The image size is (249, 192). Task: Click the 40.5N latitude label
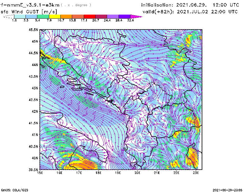tap(33, 146)
